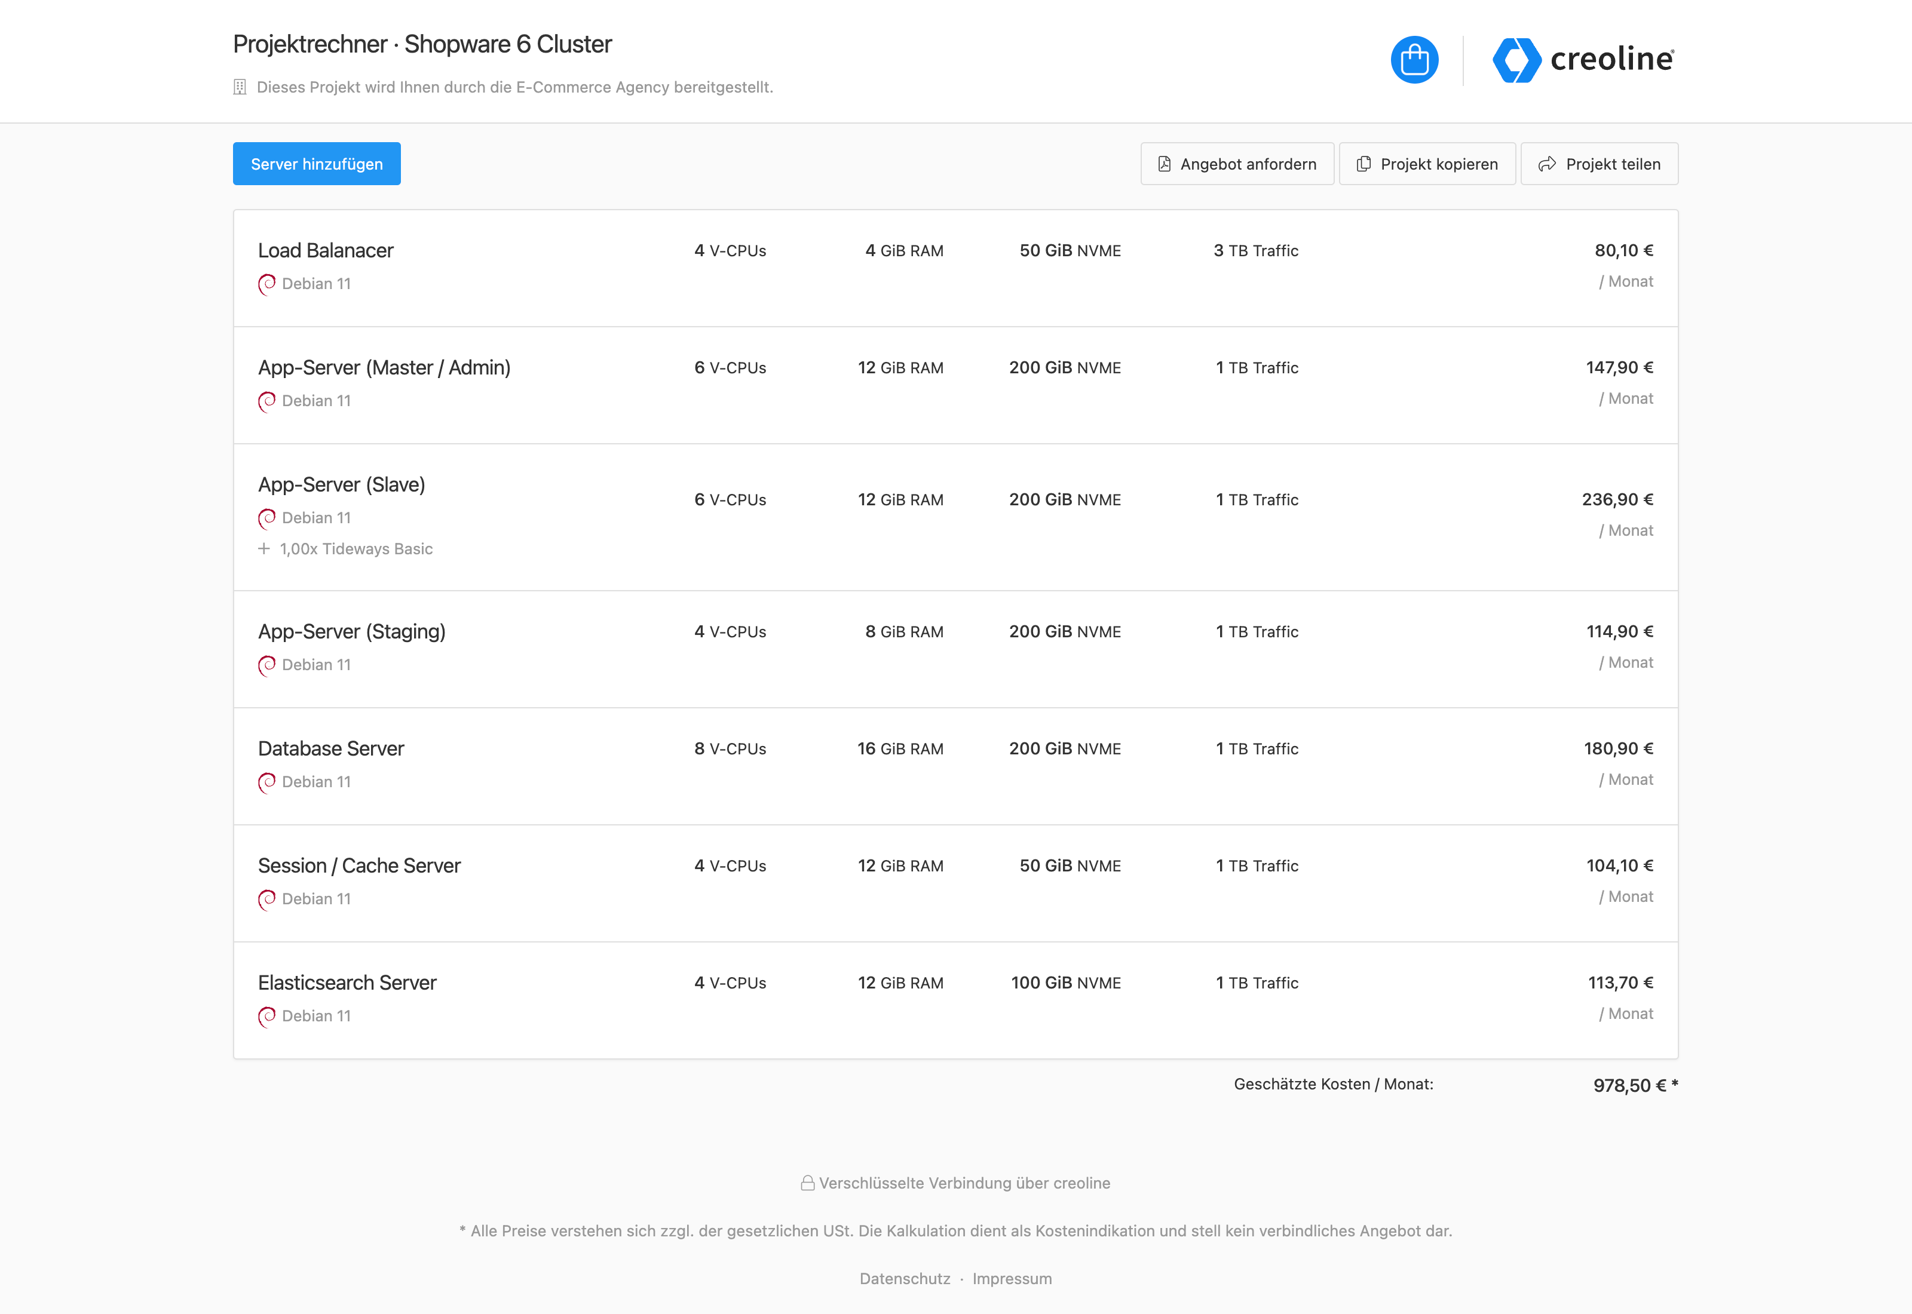Open the Session / Cache Server entry

(955, 883)
